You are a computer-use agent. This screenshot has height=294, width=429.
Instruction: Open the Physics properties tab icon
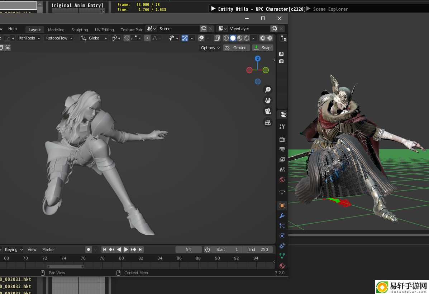pos(282,236)
